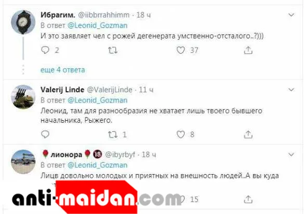The image size is (304, 214).
Task: Open @Leonid_Gozman link in лионора's tweet
Action: 98,165
